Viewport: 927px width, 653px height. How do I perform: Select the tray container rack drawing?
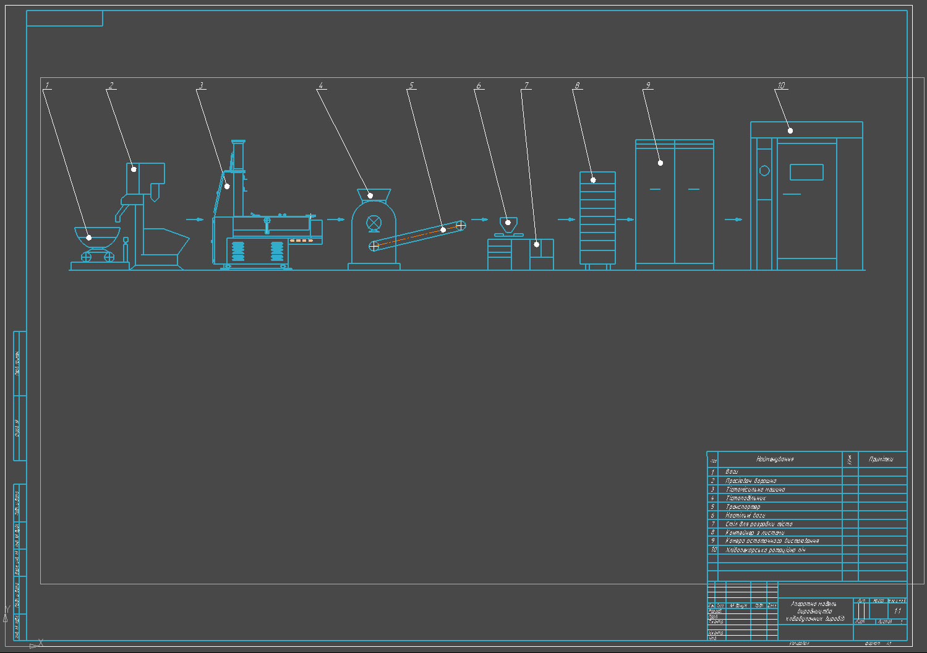[597, 221]
